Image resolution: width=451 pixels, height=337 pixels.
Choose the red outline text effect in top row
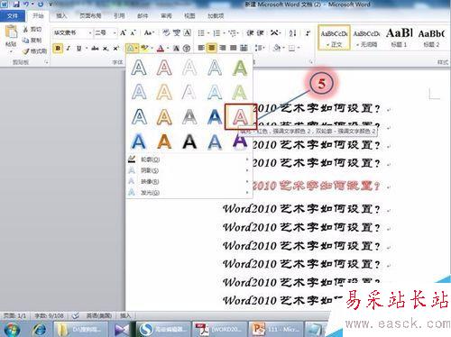(x=164, y=68)
